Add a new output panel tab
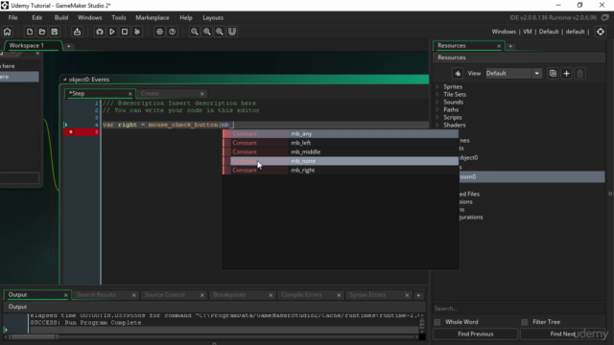614x345 pixels. tap(418, 295)
